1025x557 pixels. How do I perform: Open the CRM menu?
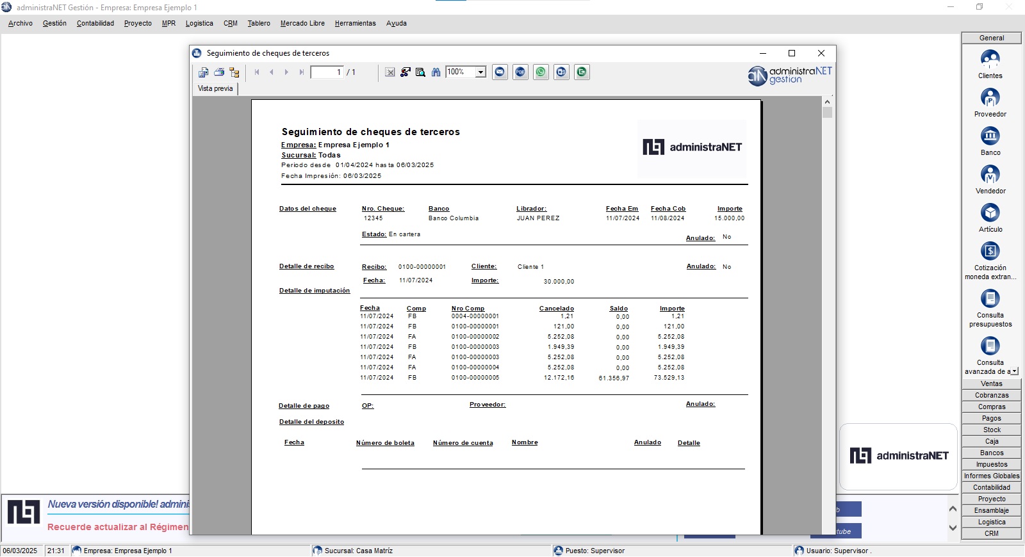click(231, 23)
